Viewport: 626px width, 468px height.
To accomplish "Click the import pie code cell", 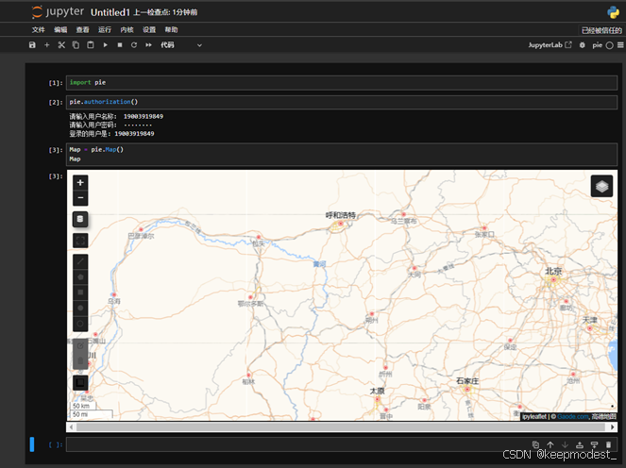I will coord(342,83).
